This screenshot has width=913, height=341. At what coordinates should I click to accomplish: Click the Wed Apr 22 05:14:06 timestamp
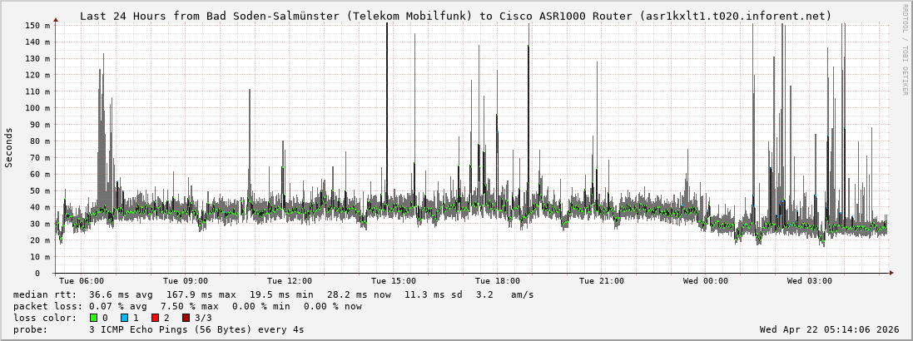[829, 329]
